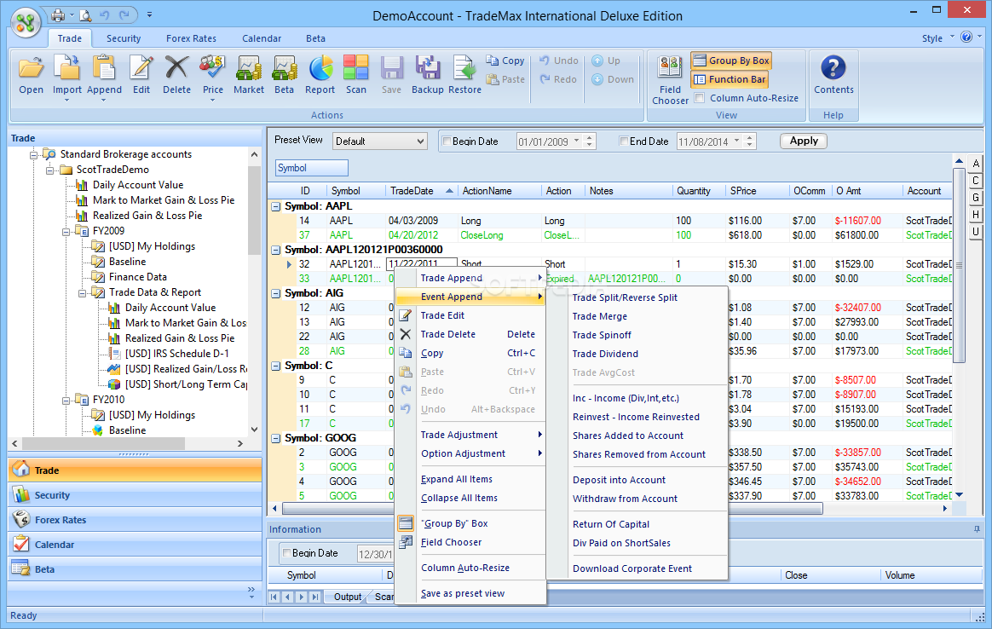Increase Begin Date with stepper up arrow

590,137
